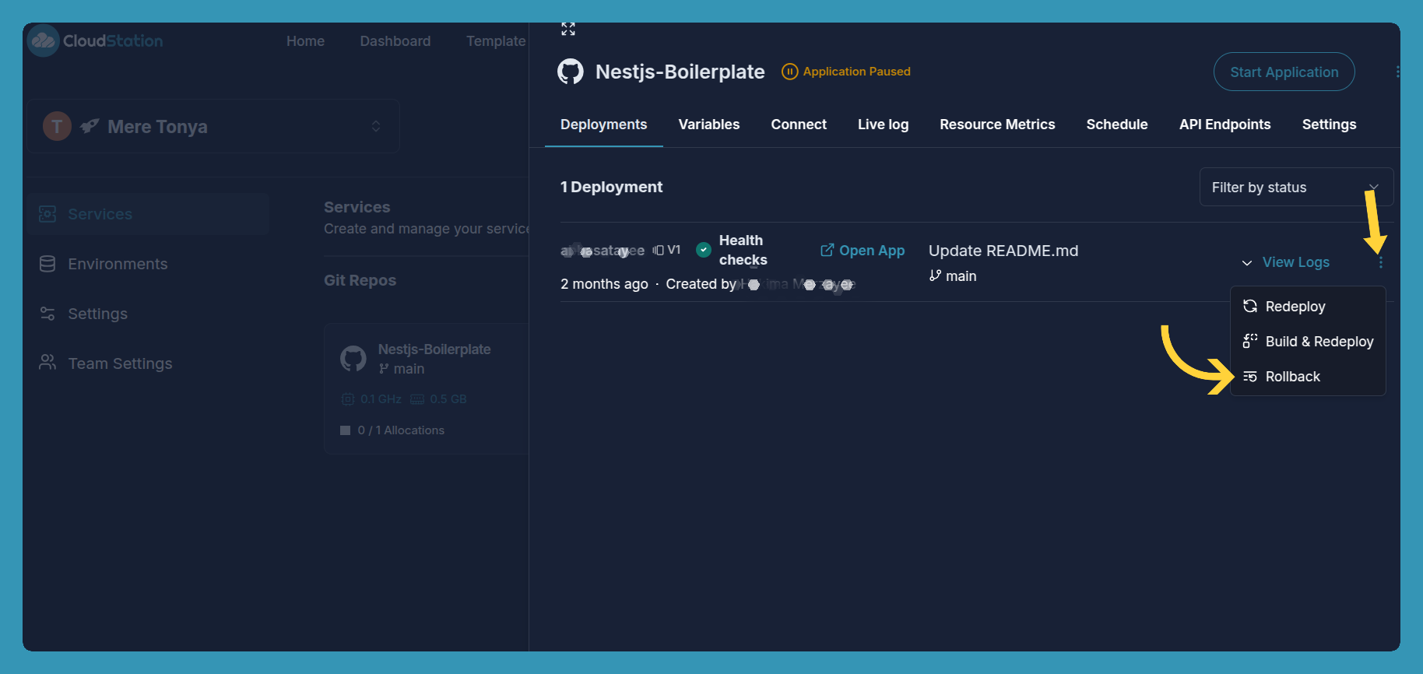Click the View Logs link
This screenshot has height=674, width=1423.
[x=1295, y=262]
